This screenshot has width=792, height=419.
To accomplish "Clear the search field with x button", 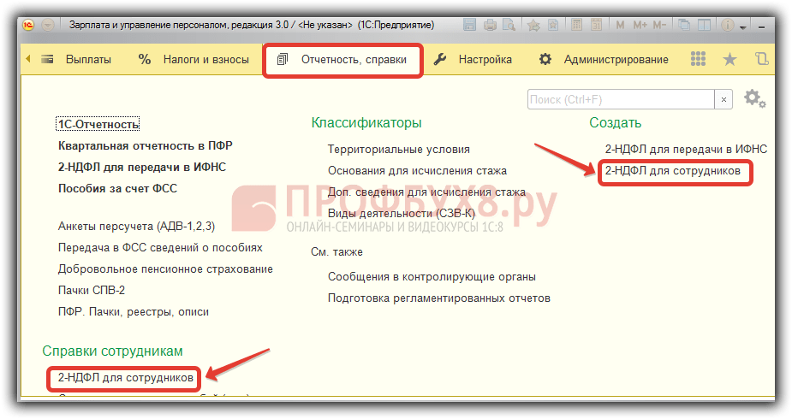I will (724, 100).
